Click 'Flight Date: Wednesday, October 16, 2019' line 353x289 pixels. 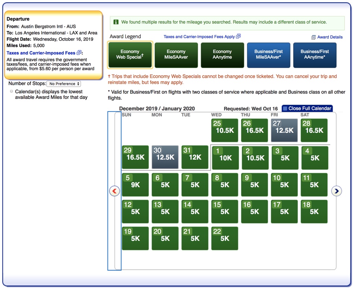click(x=50, y=39)
